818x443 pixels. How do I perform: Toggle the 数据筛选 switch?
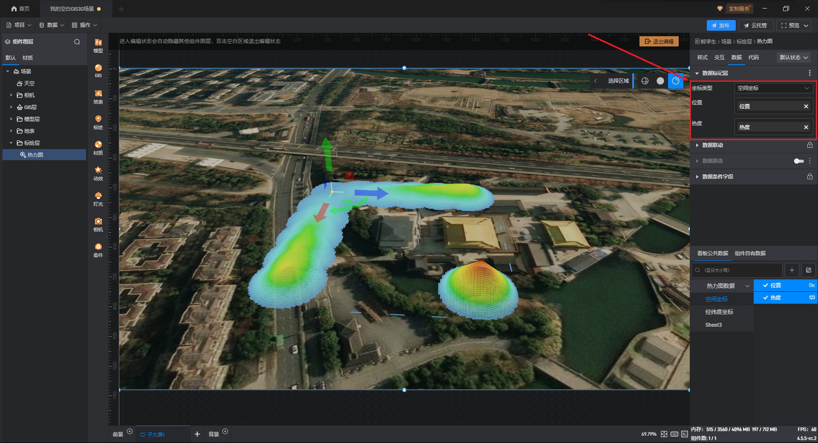coord(798,161)
